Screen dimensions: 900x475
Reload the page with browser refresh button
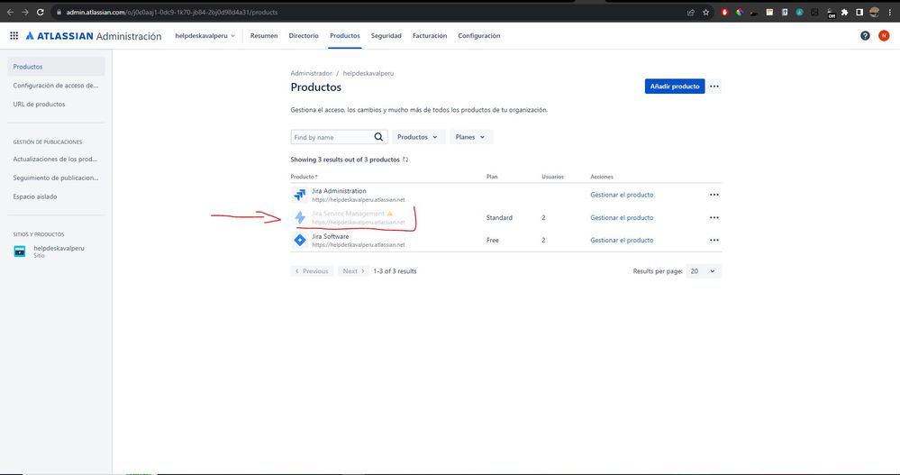(x=41, y=12)
